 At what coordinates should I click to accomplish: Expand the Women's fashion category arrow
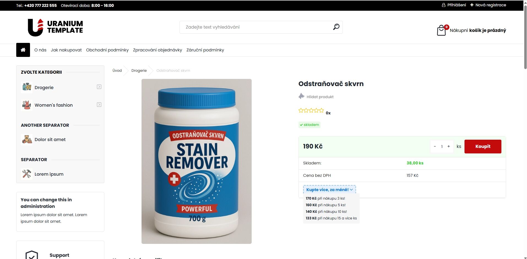coord(99,105)
